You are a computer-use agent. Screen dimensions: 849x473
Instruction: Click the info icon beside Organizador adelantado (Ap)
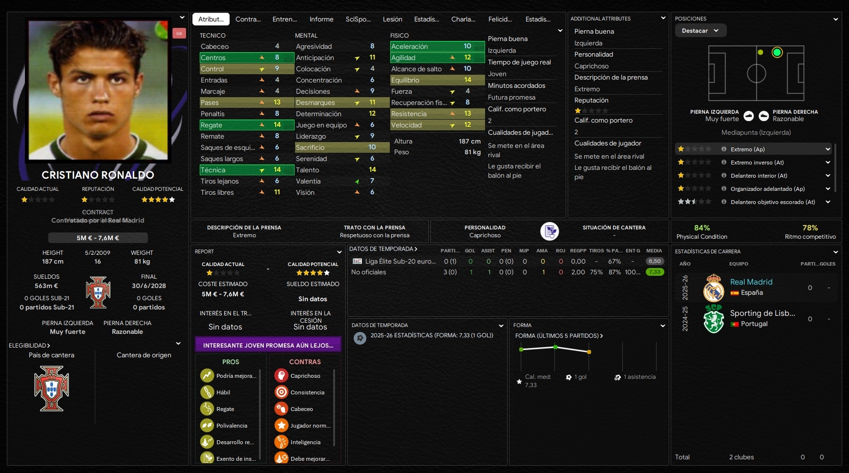tap(724, 188)
